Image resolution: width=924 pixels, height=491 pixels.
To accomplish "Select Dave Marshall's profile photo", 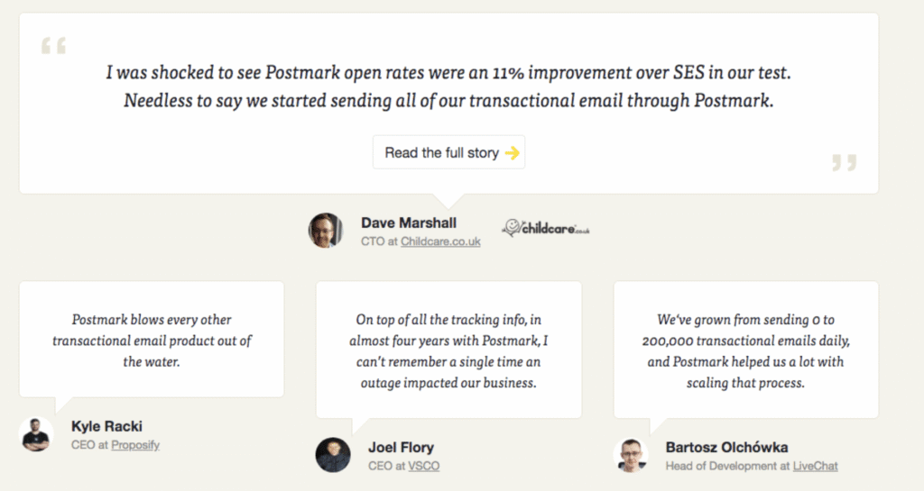I will [x=326, y=230].
